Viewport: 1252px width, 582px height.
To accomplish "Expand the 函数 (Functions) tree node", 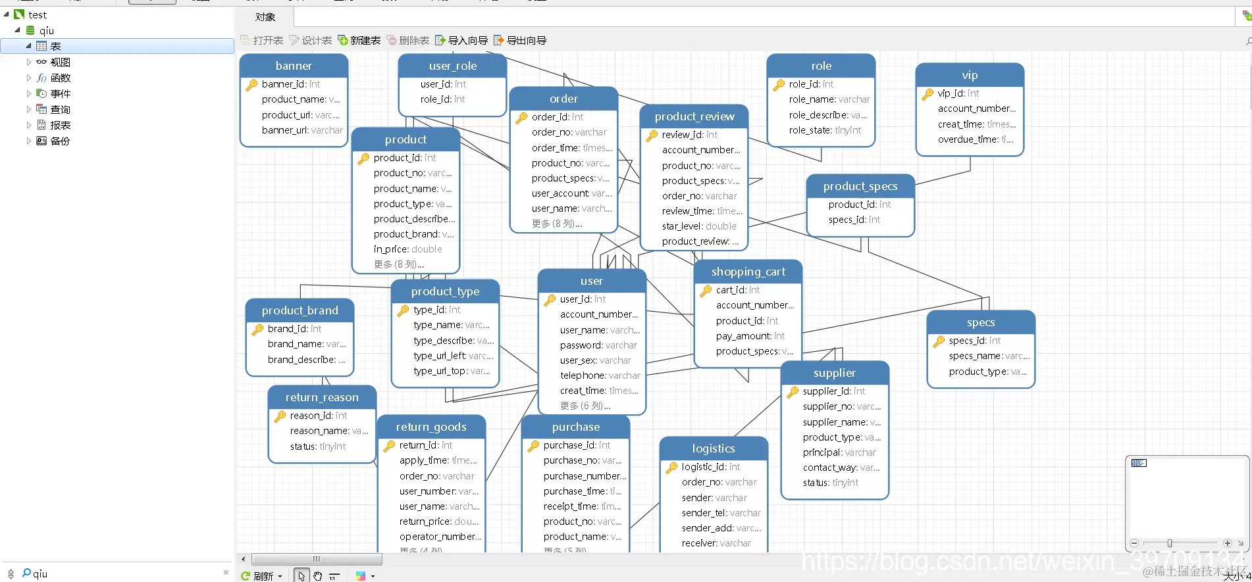I will [28, 78].
